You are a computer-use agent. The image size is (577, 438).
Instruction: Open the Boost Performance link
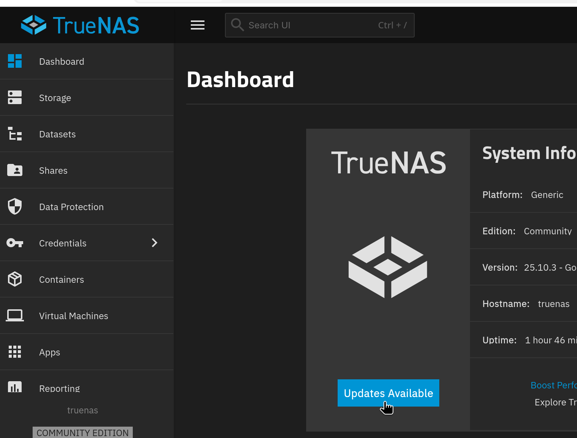(x=553, y=385)
